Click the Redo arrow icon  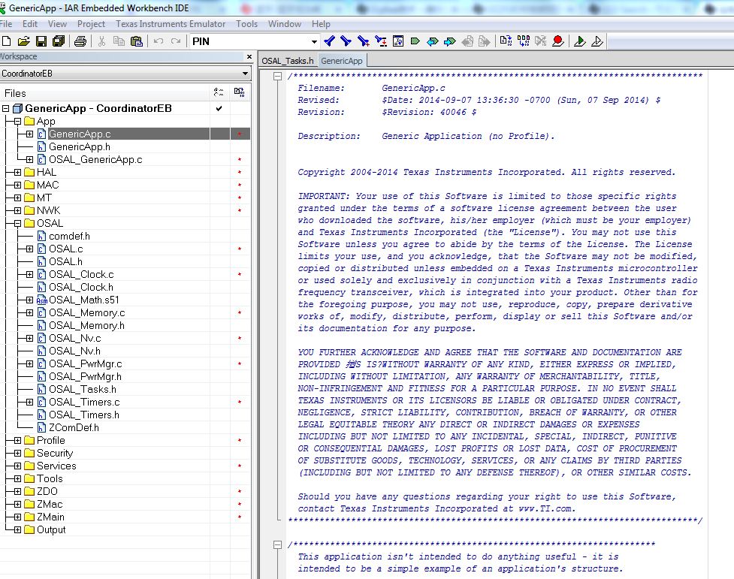176,41
